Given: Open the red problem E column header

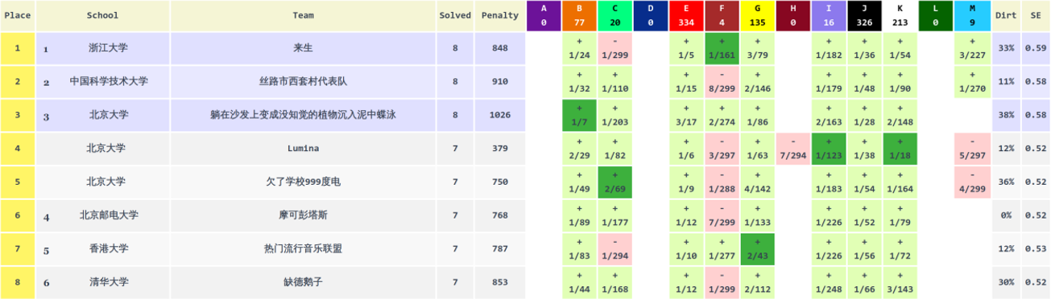Looking at the screenshot, I should click(686, 15).
